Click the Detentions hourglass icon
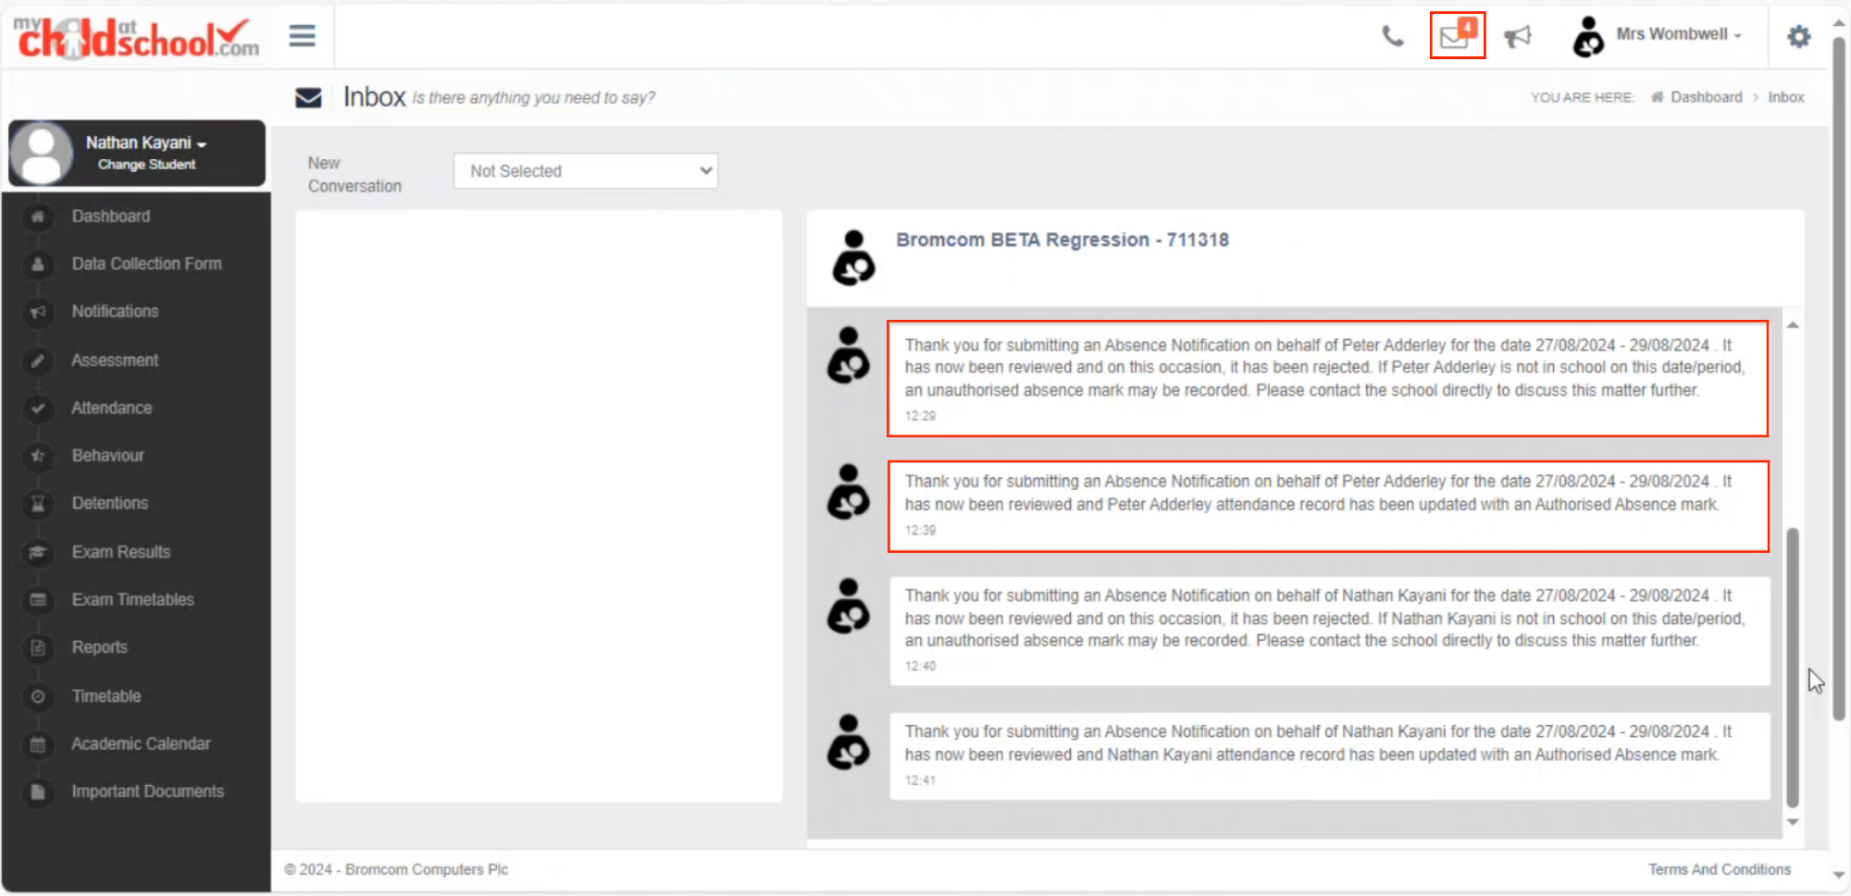Screen dimensions: 1851x896 [x=38, y=503]
